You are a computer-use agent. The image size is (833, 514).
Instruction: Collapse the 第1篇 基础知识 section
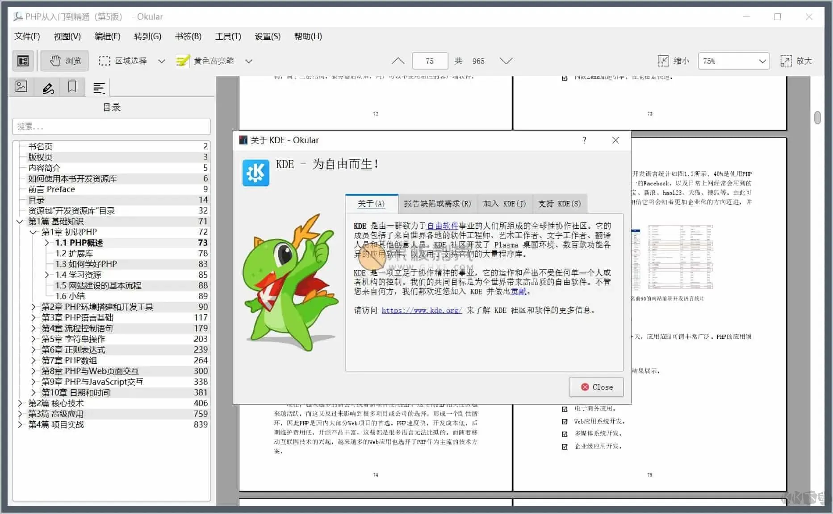[19, 221]
